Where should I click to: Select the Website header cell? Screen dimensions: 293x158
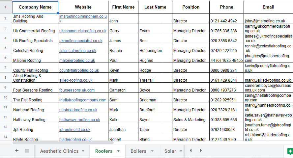tap(83, 7)
